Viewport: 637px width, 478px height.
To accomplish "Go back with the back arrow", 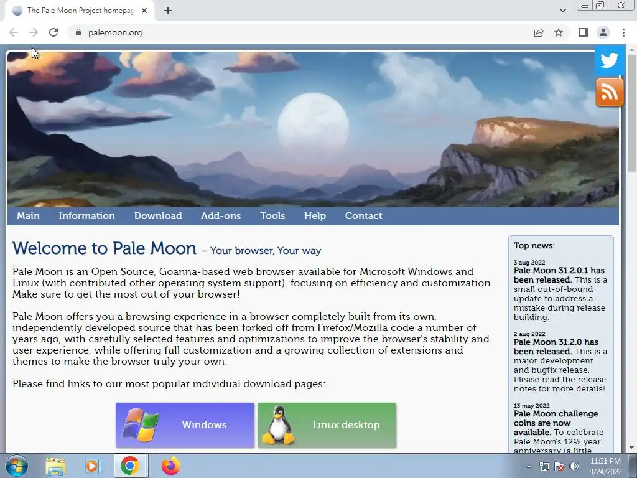I will (14, 32).
